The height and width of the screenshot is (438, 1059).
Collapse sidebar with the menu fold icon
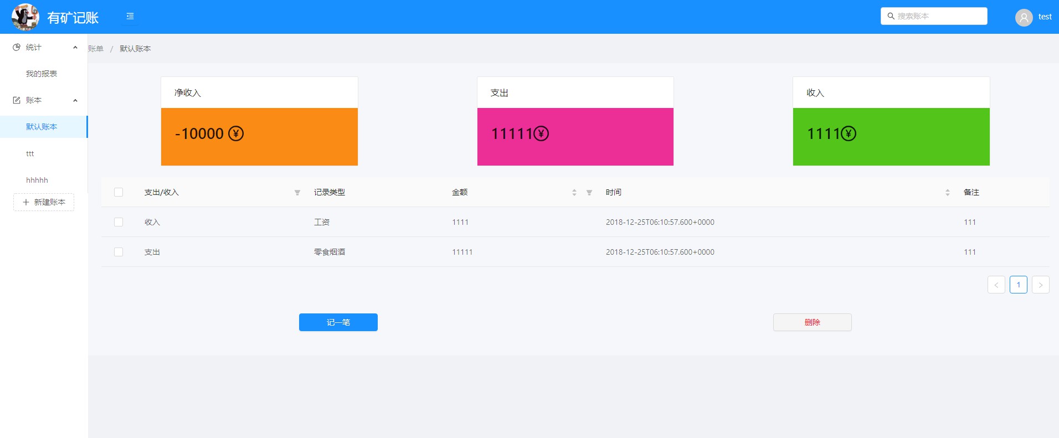(x=130, y=16)
